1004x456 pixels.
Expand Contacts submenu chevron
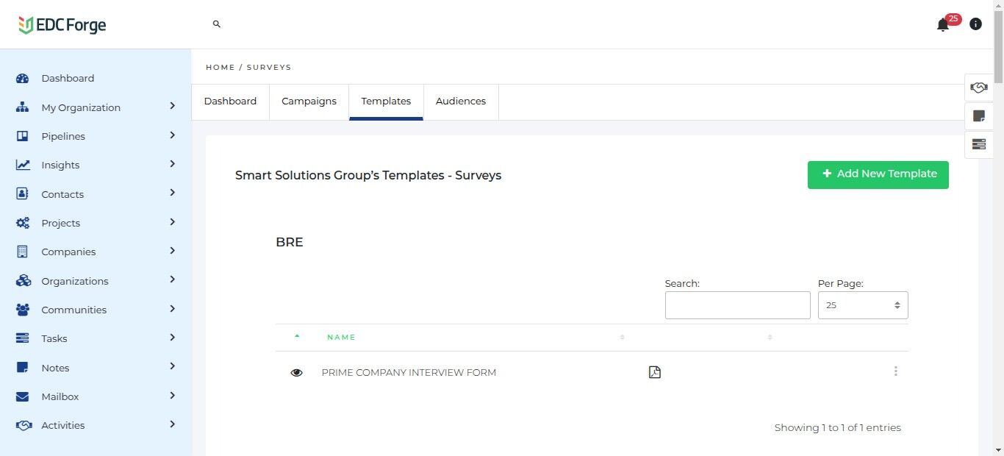click(172, 193)
